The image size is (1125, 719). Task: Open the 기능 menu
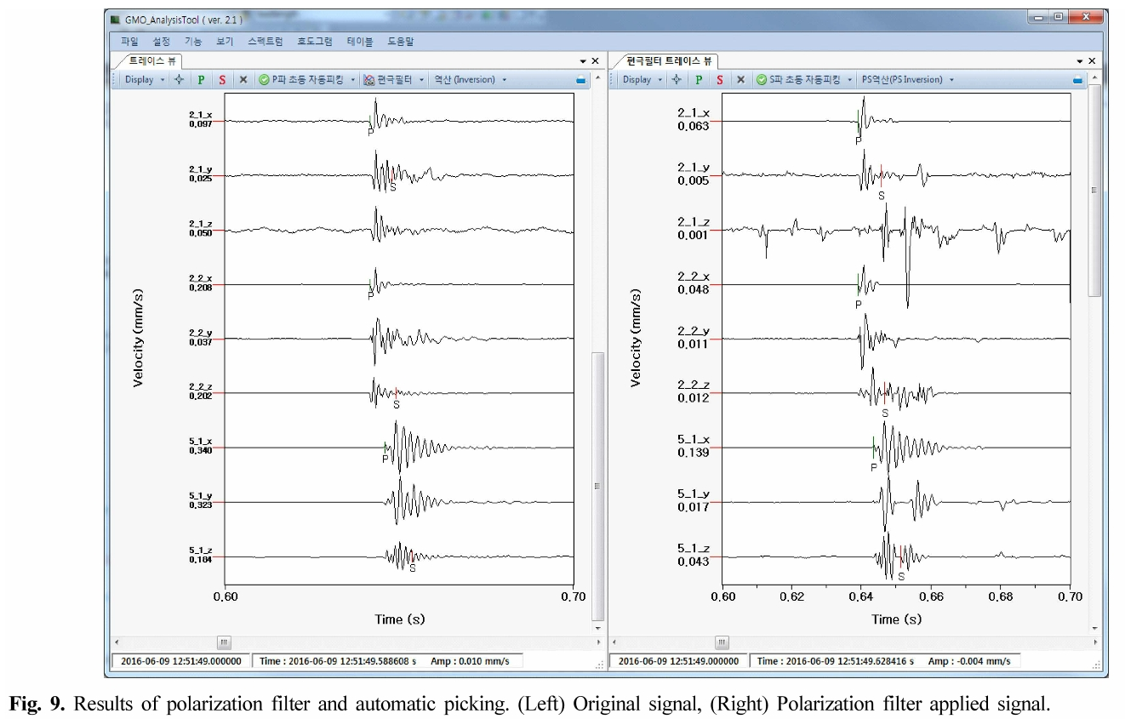(193, 41)
